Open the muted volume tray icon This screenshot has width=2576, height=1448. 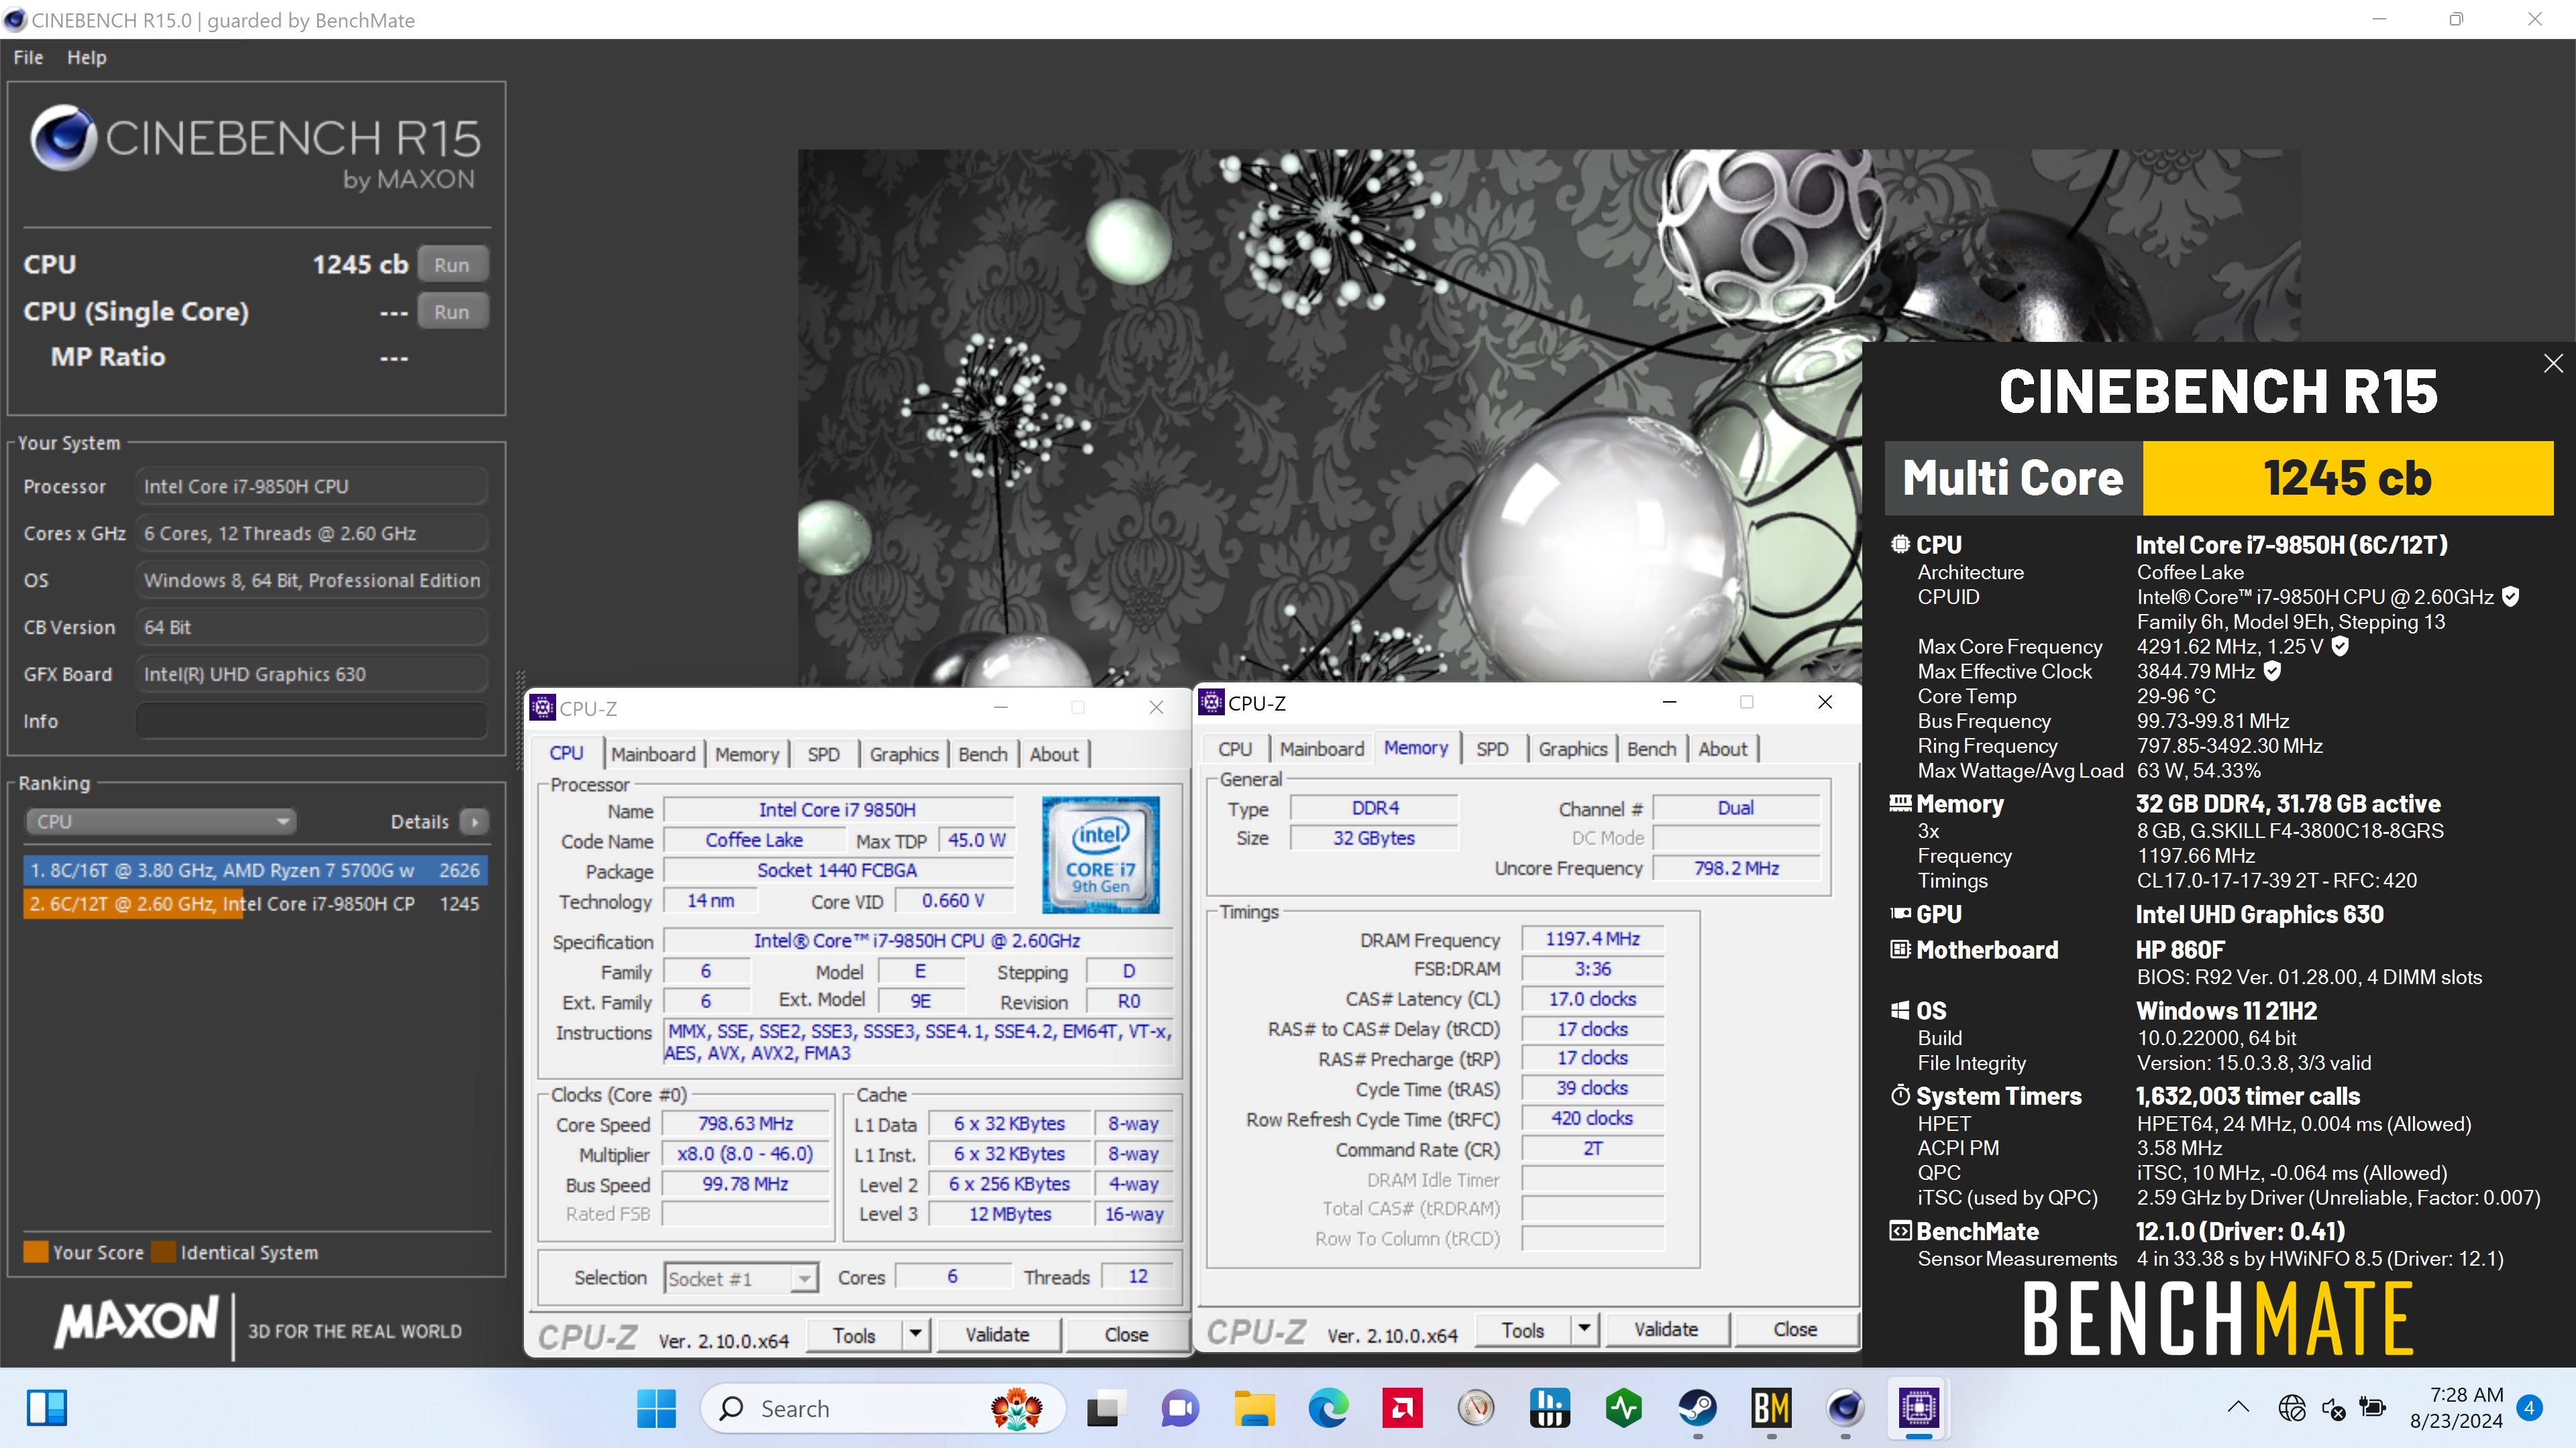click(x=2333, y=1409)
